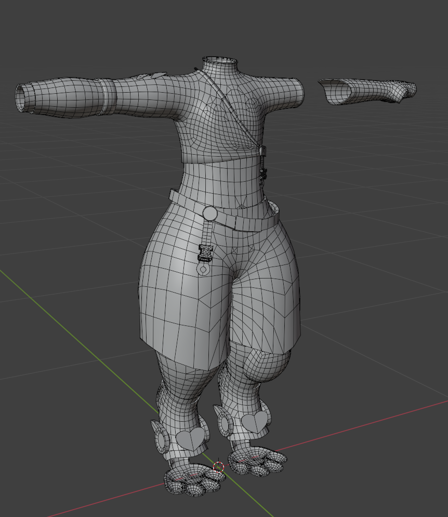Select the buckle on the wrap top's side
The height and width of the screenshot is (517, 448).
coord(263,152)
